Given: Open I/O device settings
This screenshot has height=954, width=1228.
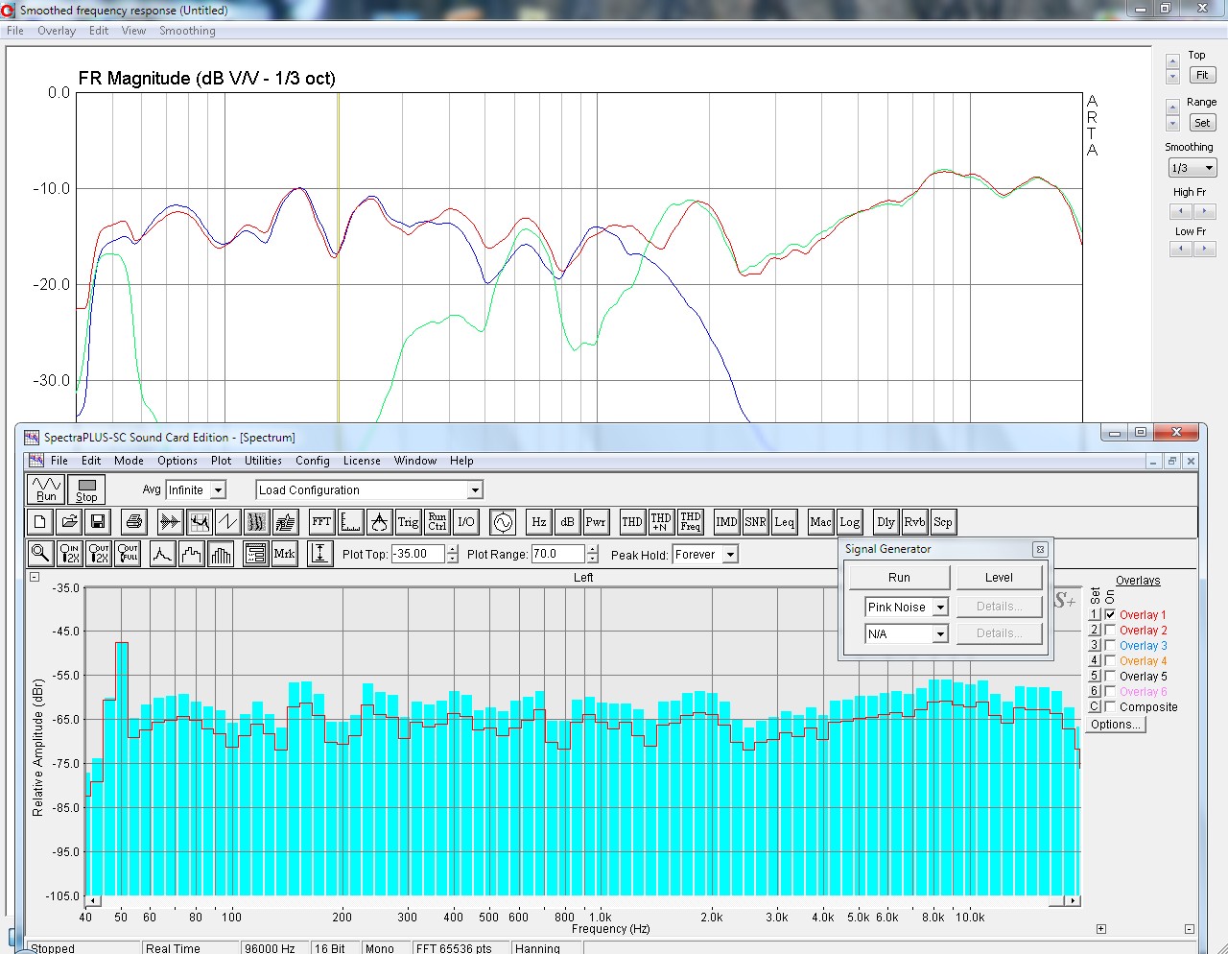Looking at the screenshot, I should [465, 522].
